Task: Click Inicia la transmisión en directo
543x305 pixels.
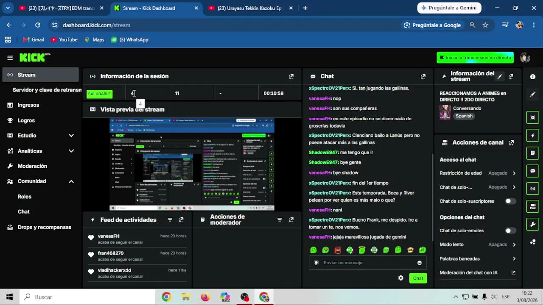Action: 475,58
